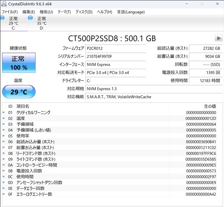The width and height of the screenshot is (224, 207).
Task: Select row 07 総書き込み量 (ホスト)
Action: coord(109,147)
